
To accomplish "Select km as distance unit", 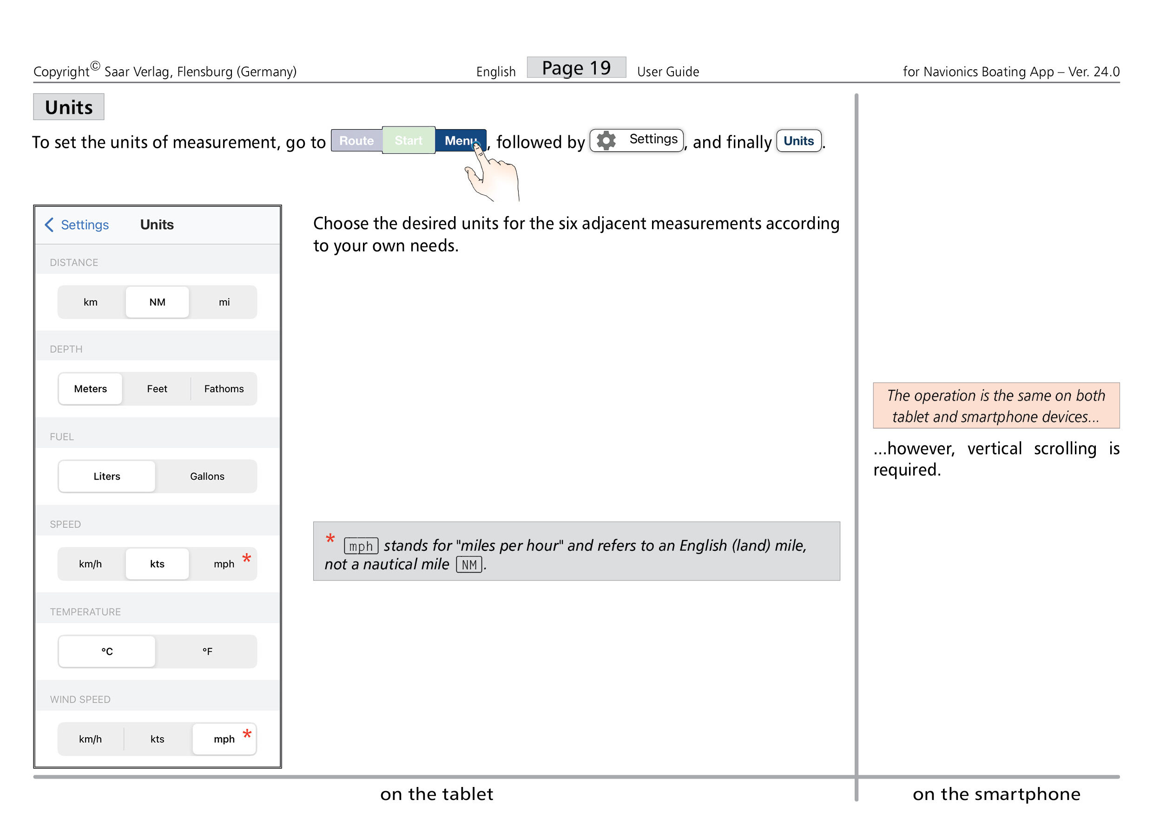I will (91, 302).
